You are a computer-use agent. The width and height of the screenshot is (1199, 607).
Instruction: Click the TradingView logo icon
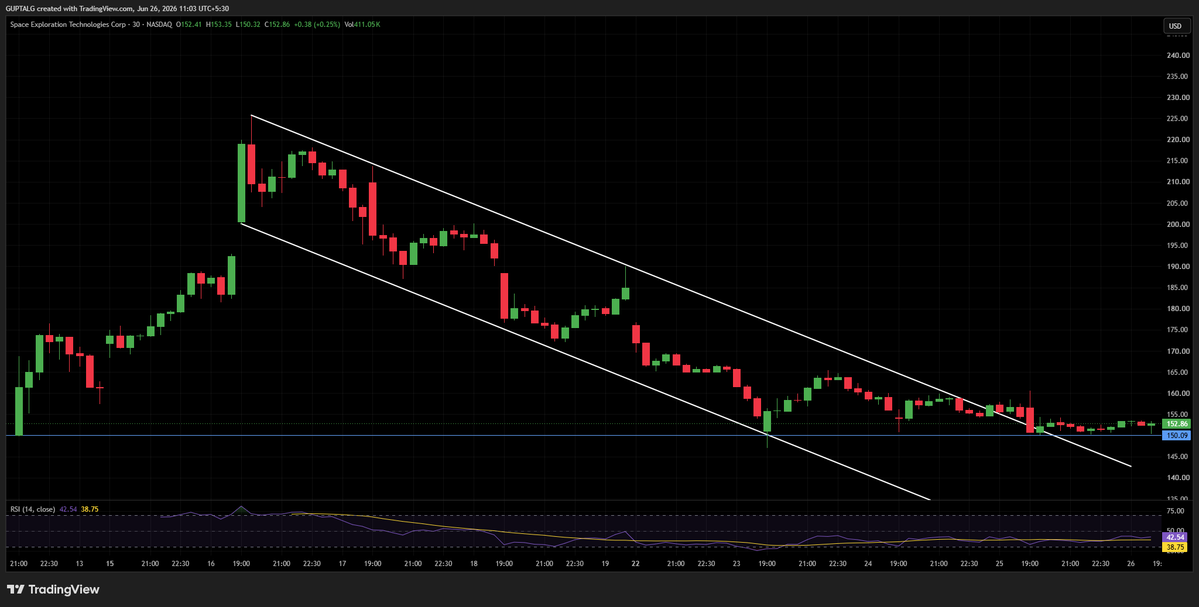tap(16, 589)
